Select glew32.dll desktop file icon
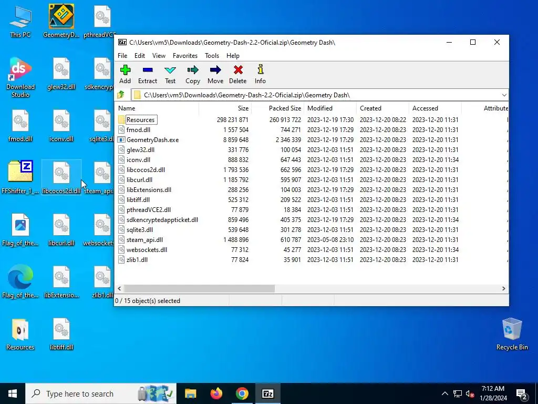The height and width of the screenshot is (404, 538). coord(61,74)
